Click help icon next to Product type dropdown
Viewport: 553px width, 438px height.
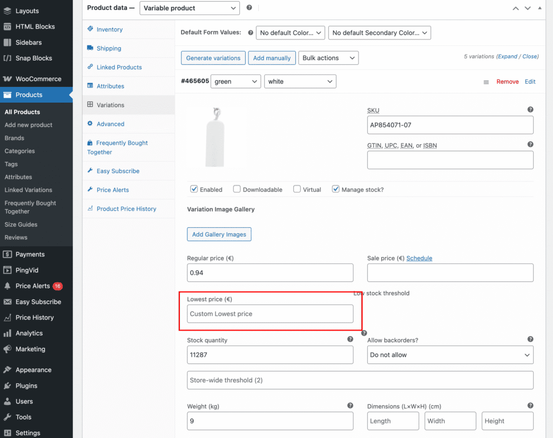pyautogui.click(x=249, y=8)
